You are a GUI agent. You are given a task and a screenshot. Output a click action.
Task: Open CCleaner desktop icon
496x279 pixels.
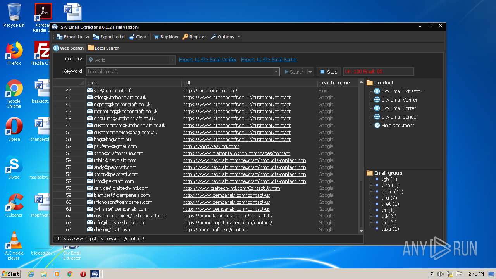(x=14, y=205)
